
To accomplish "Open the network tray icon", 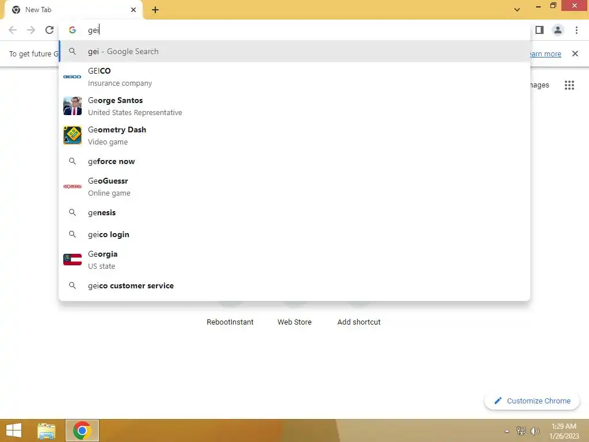I will [x=521, y=431].
